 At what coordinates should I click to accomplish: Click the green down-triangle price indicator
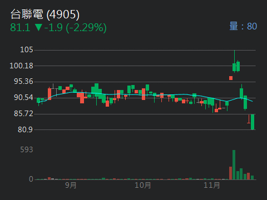coord(38,27)
